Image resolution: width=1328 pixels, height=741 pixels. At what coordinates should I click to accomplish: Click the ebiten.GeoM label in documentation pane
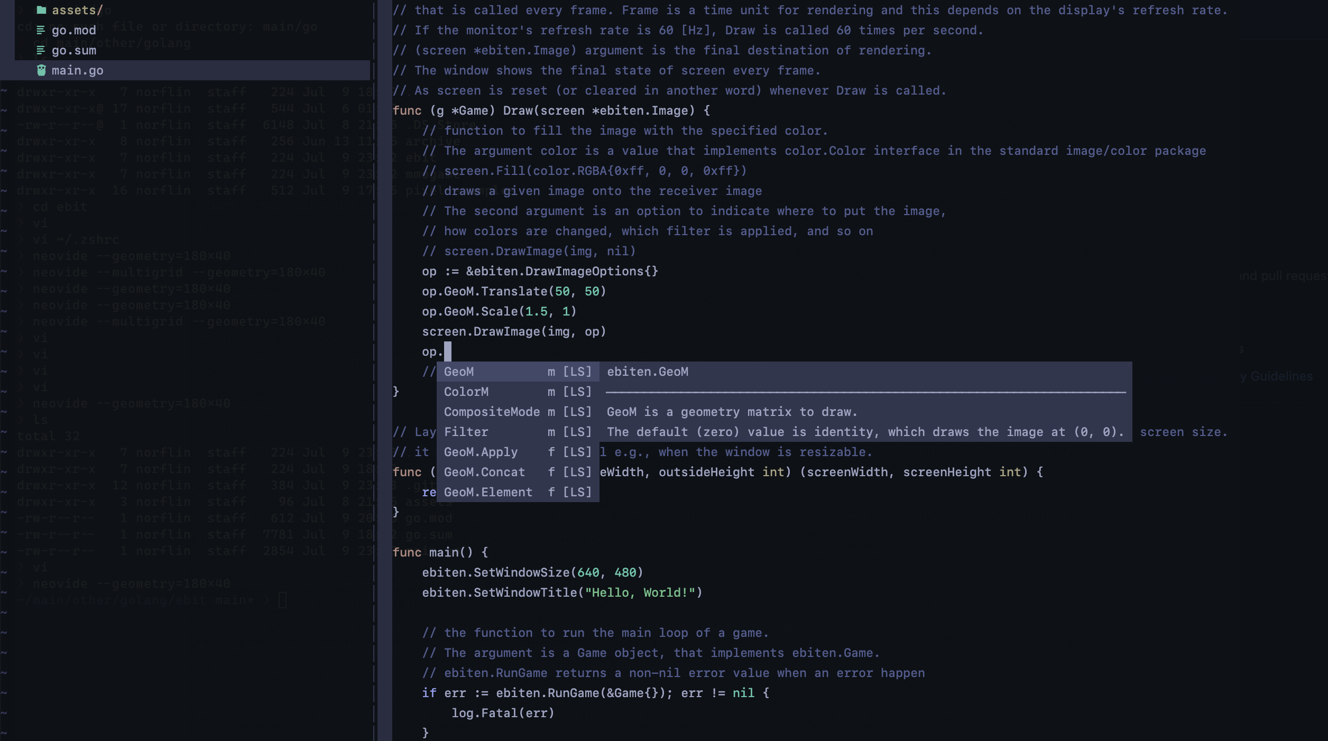click(648, 372)
